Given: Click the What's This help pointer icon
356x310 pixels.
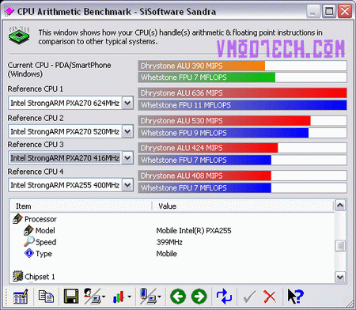Looking at the screenshot, I should 296,297.
